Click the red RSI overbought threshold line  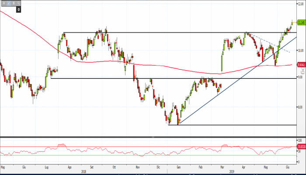coord(131,147)
